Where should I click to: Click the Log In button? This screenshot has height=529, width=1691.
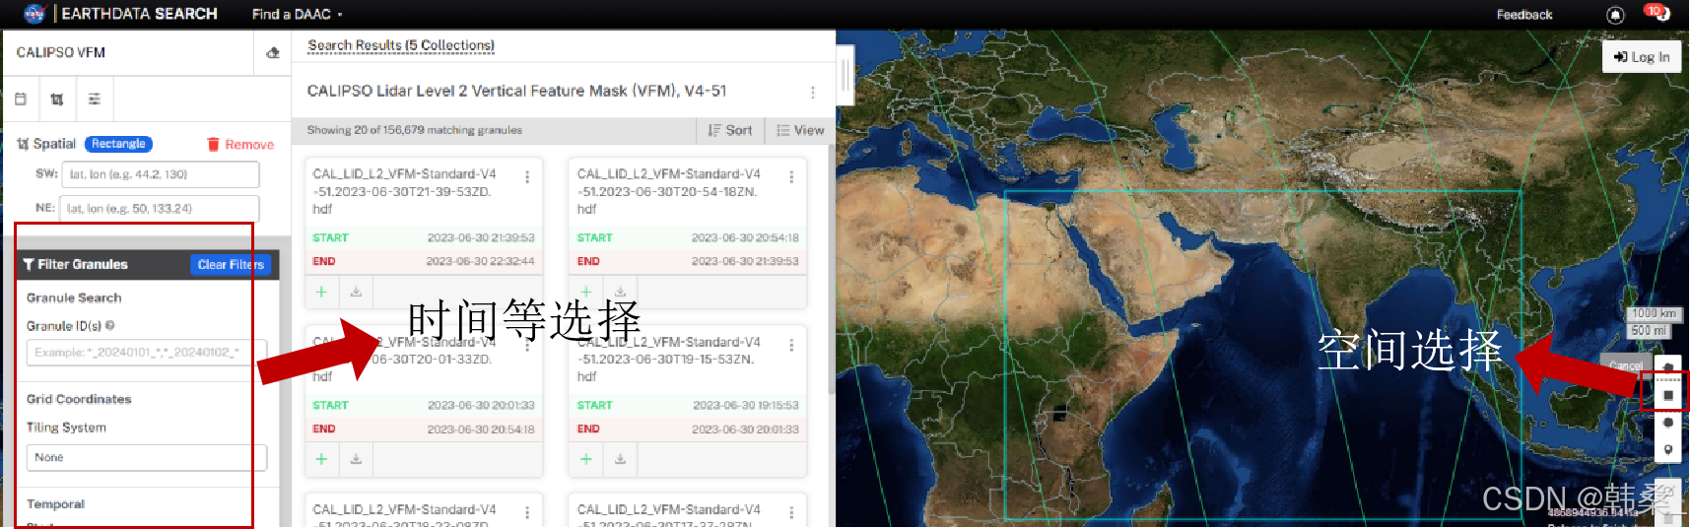coord(1642,57)
